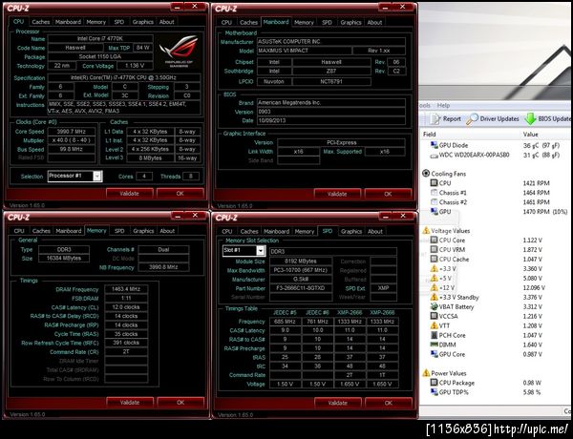Click the CPU Cache voltage icon
The height and width of the screenshot is (439, 573).
[435, 259]
